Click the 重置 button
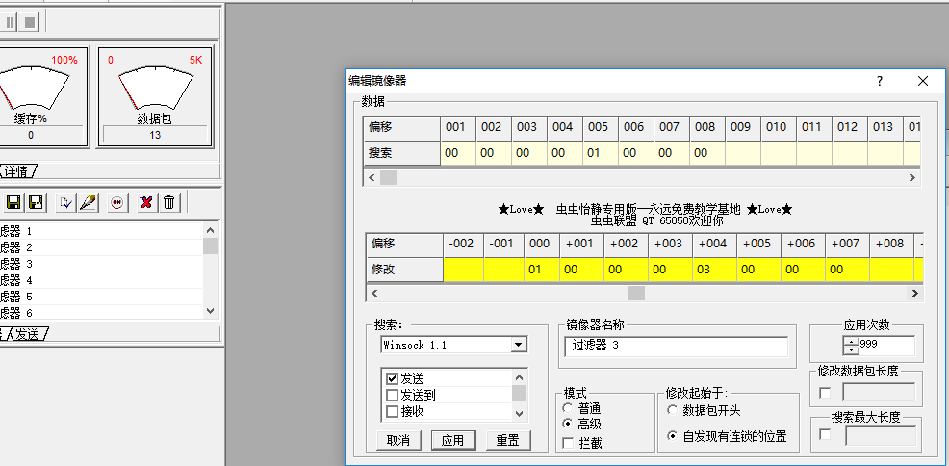 coord(508,440)
